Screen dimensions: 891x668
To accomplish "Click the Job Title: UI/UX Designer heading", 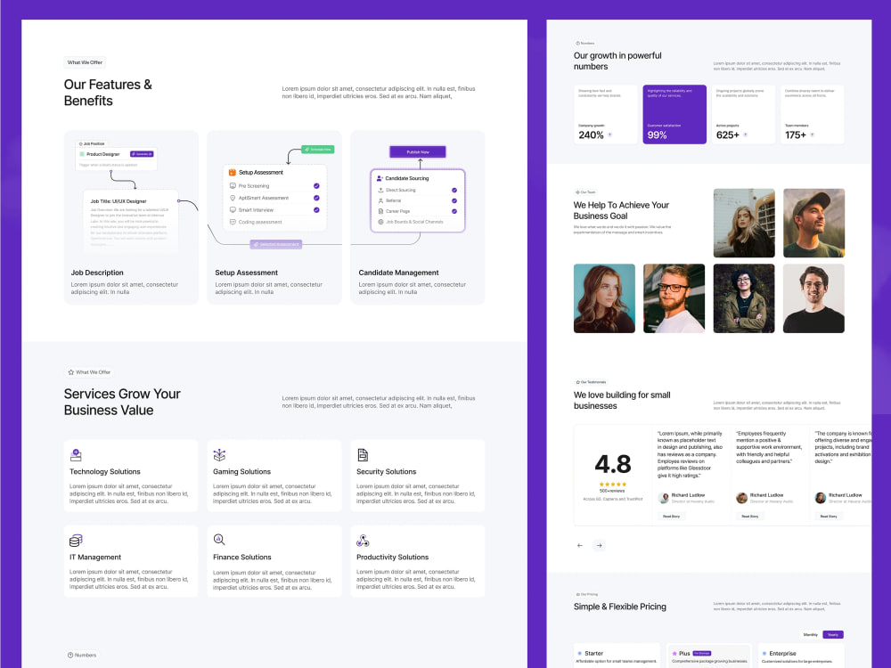I will tap(119, 201).
